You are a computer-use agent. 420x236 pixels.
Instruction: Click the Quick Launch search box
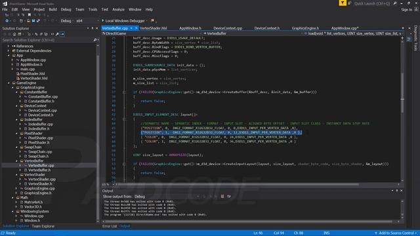pyautogui.click(x=373, y=3)
